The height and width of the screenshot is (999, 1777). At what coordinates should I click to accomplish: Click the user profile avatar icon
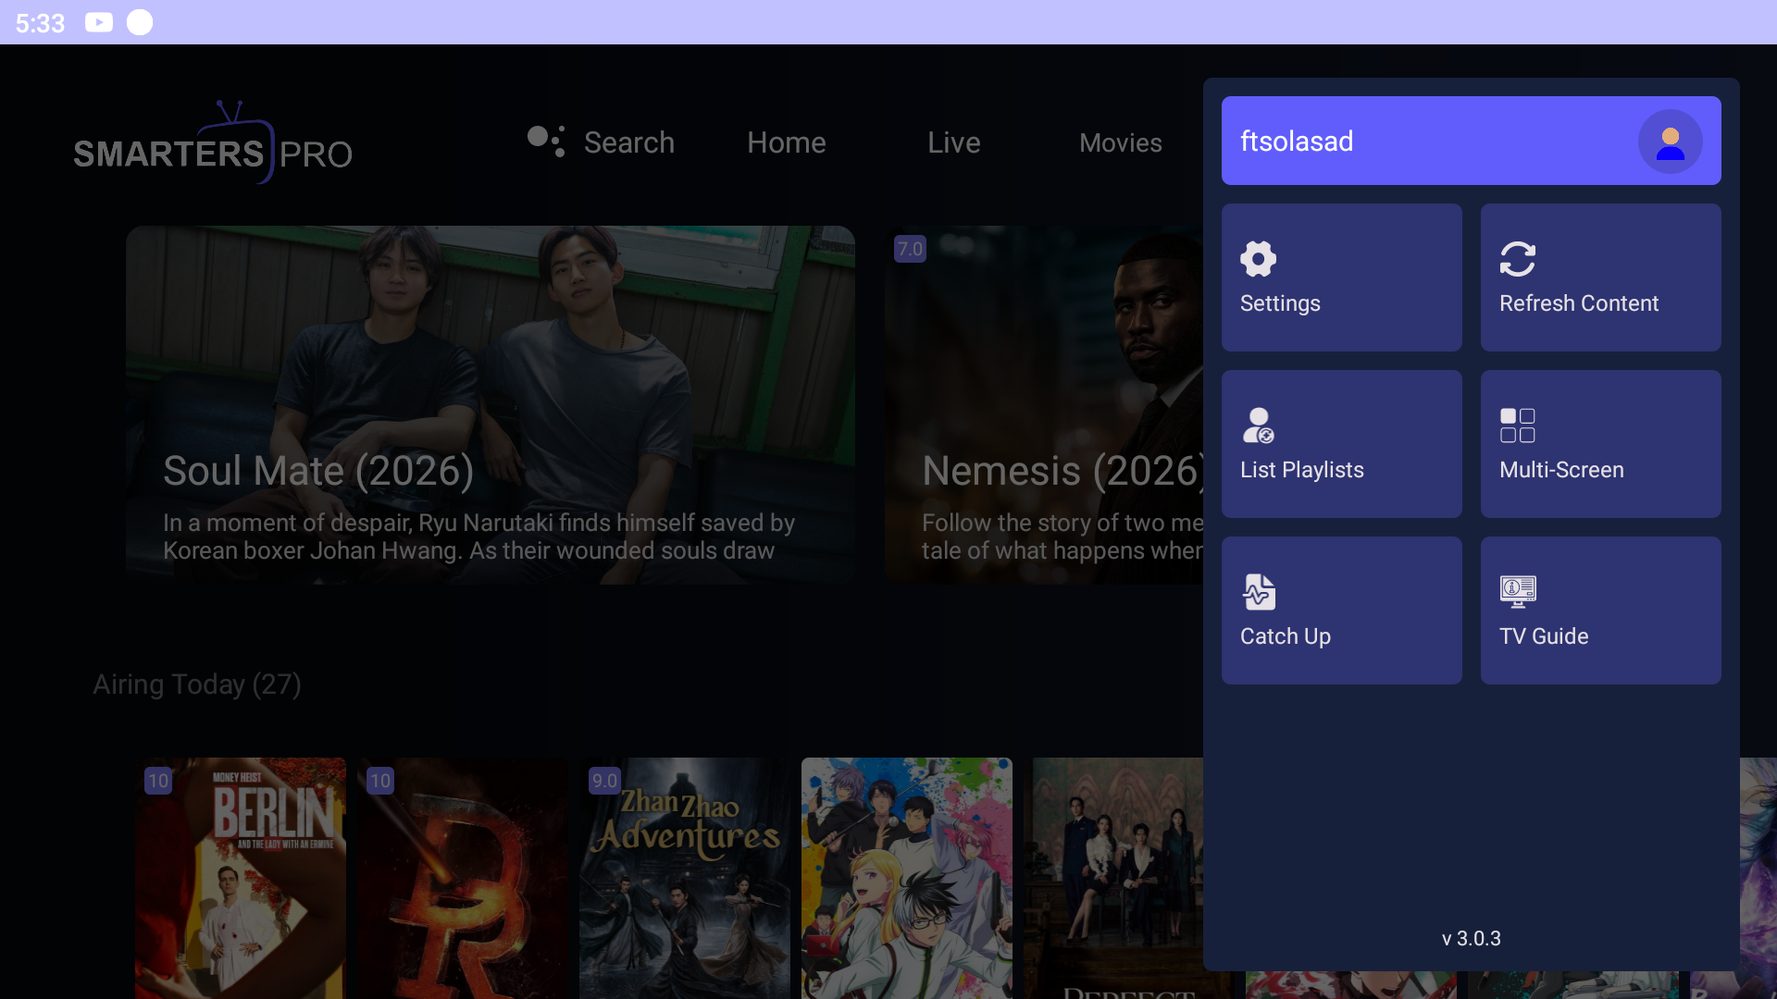point(1671,142)
